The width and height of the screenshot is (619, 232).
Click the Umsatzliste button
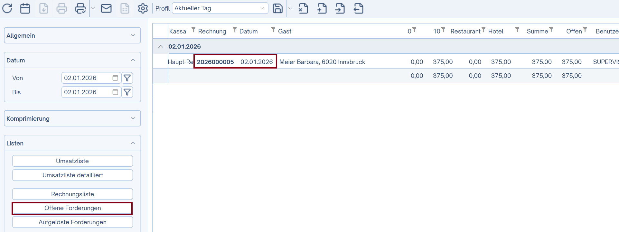(x=72, y=161)
